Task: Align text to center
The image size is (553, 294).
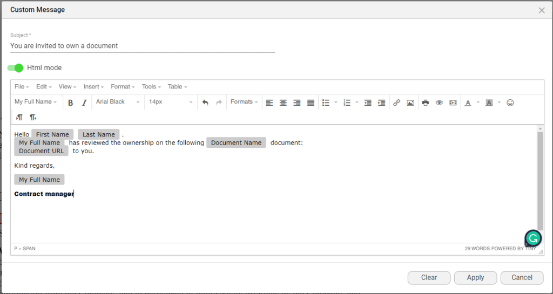Action: point(283,102)
